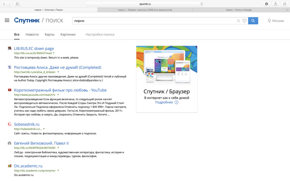Viewport: 290px width, 181px height.
Task: Click the Safari address bar sputnik.ru
Action: pyautogui.click(x=145, y=4)
